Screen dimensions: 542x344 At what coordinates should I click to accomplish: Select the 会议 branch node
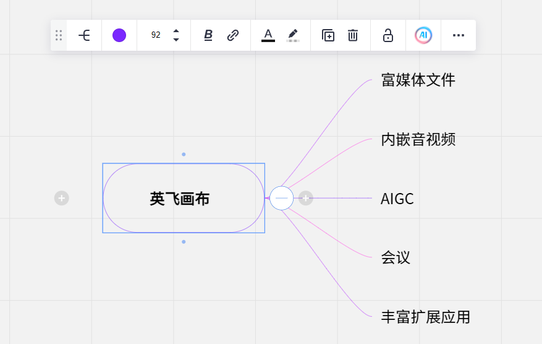(396, 258)
